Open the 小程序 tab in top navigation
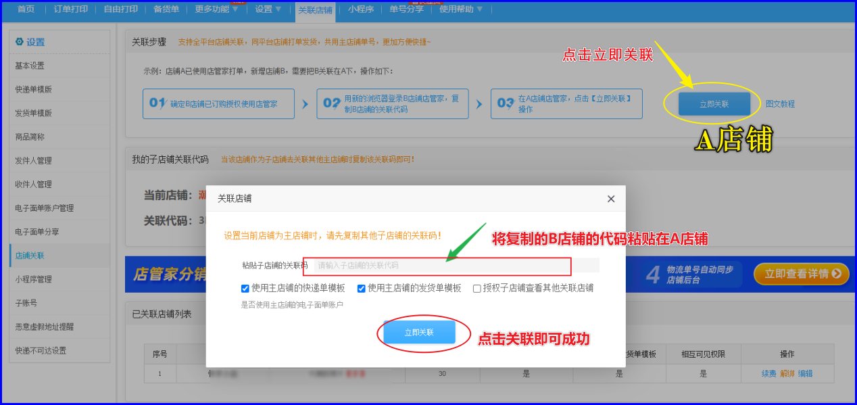Screen dimensions: 857x405 pos(360,9)
